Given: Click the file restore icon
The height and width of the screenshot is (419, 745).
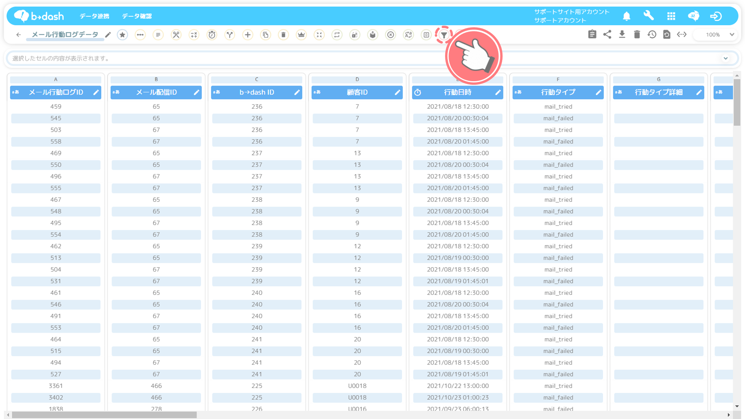Looking at the screenshot, I should [x=667, y=35].
